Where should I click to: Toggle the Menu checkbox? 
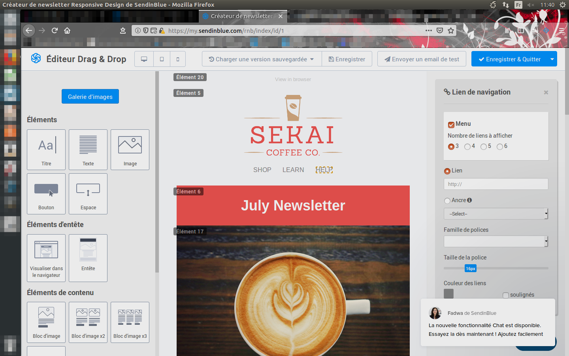pyautogui.click(x=451, y=125)
